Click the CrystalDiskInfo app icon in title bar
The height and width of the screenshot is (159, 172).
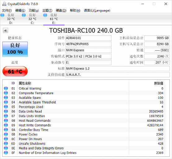4,4
